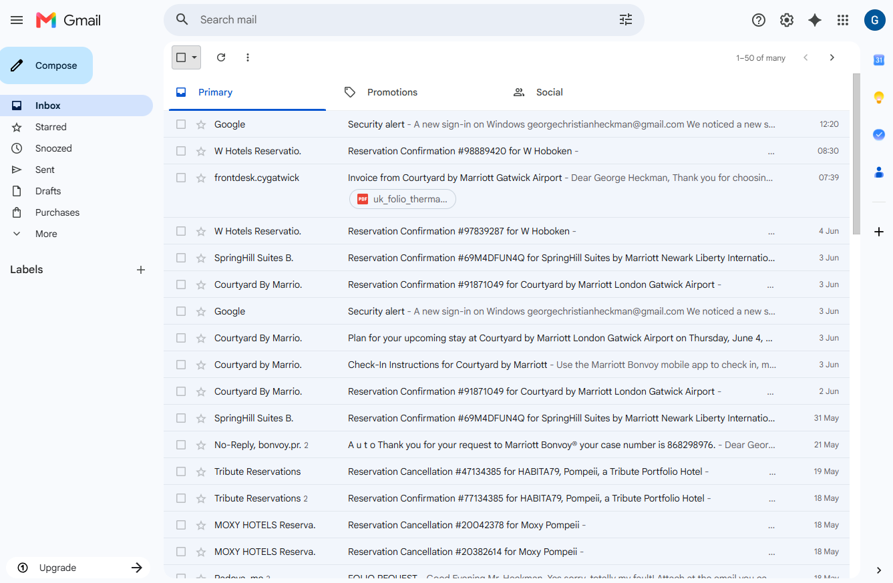Click the Search mail input field

[x=404, y=20]
